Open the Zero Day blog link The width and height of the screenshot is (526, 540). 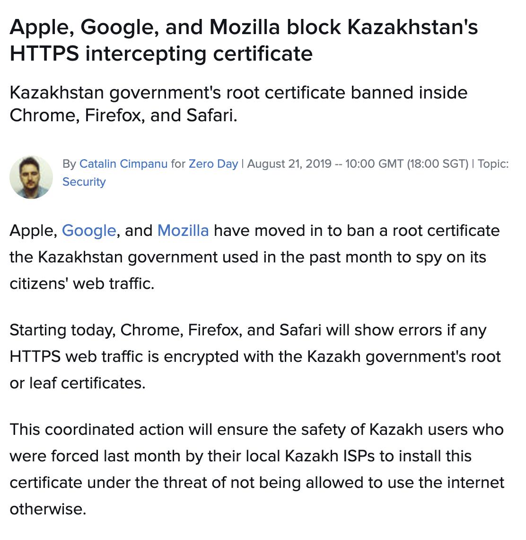[213, 163]
